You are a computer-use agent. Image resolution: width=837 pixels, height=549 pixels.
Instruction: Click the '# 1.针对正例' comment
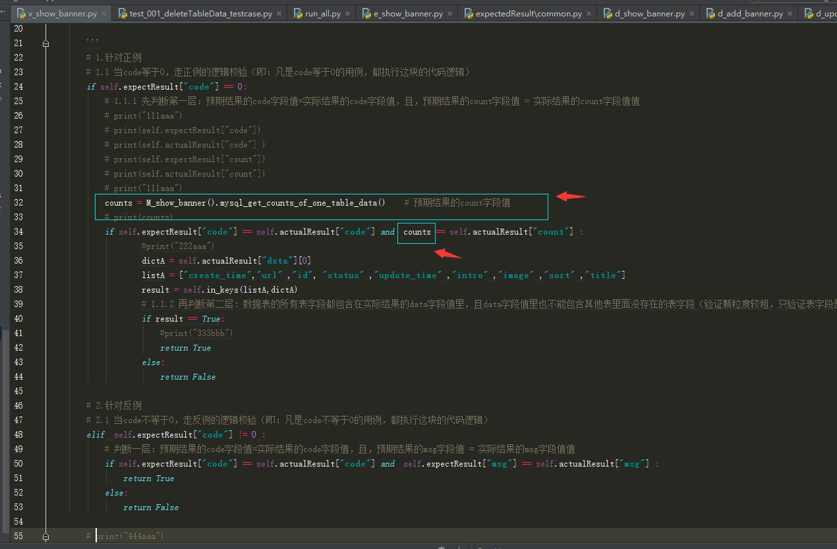point(114,57)
